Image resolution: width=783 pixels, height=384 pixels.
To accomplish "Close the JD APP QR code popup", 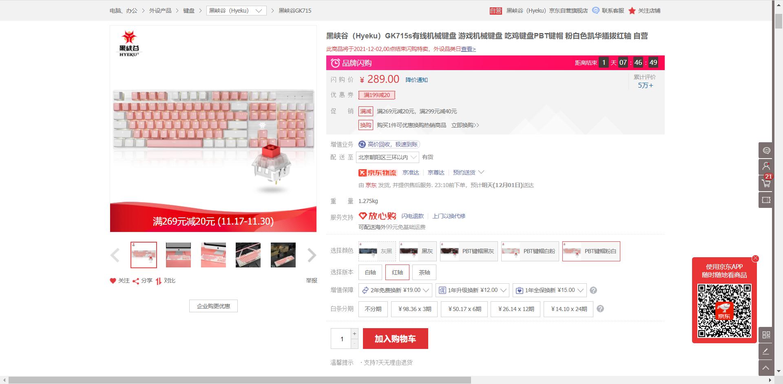I will pos(755,258).
